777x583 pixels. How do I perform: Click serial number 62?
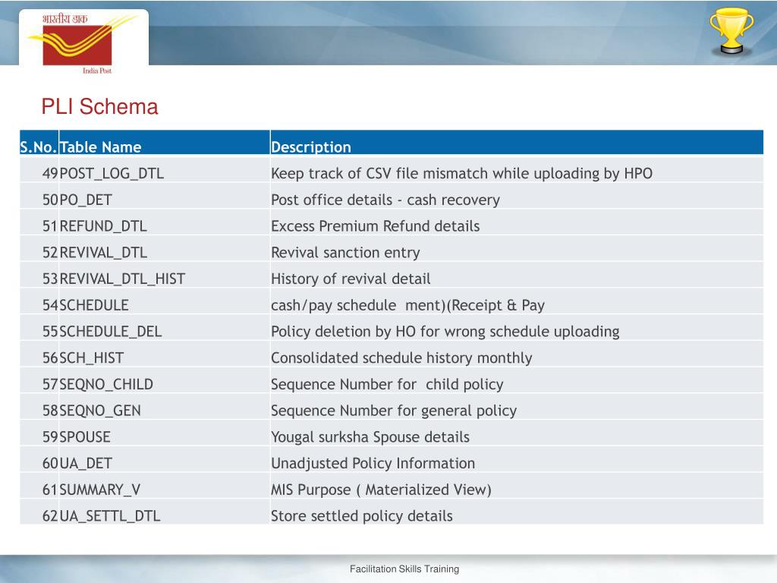50,515
